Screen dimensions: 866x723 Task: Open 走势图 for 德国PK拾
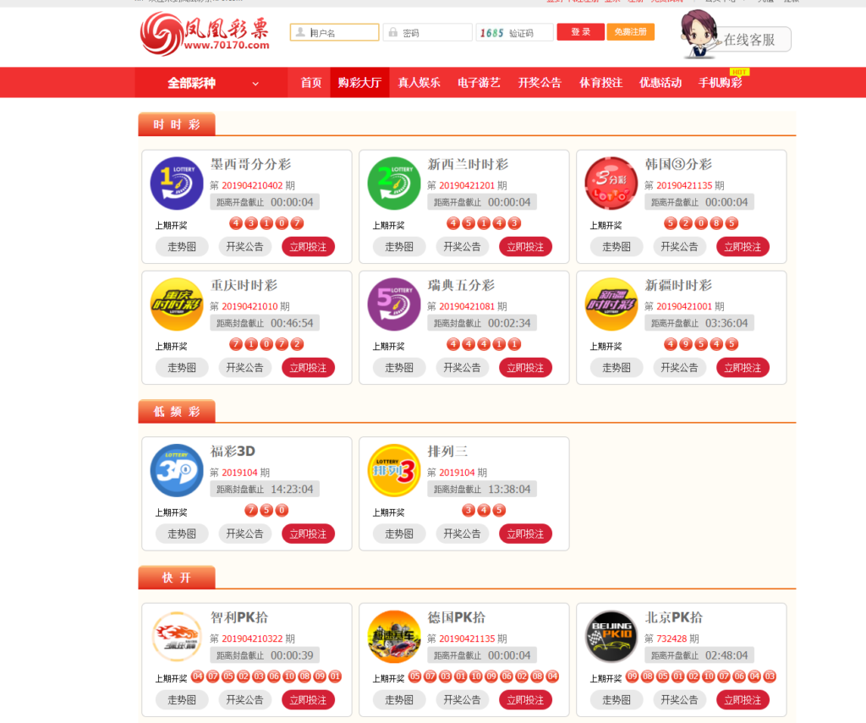coord(399,700)
